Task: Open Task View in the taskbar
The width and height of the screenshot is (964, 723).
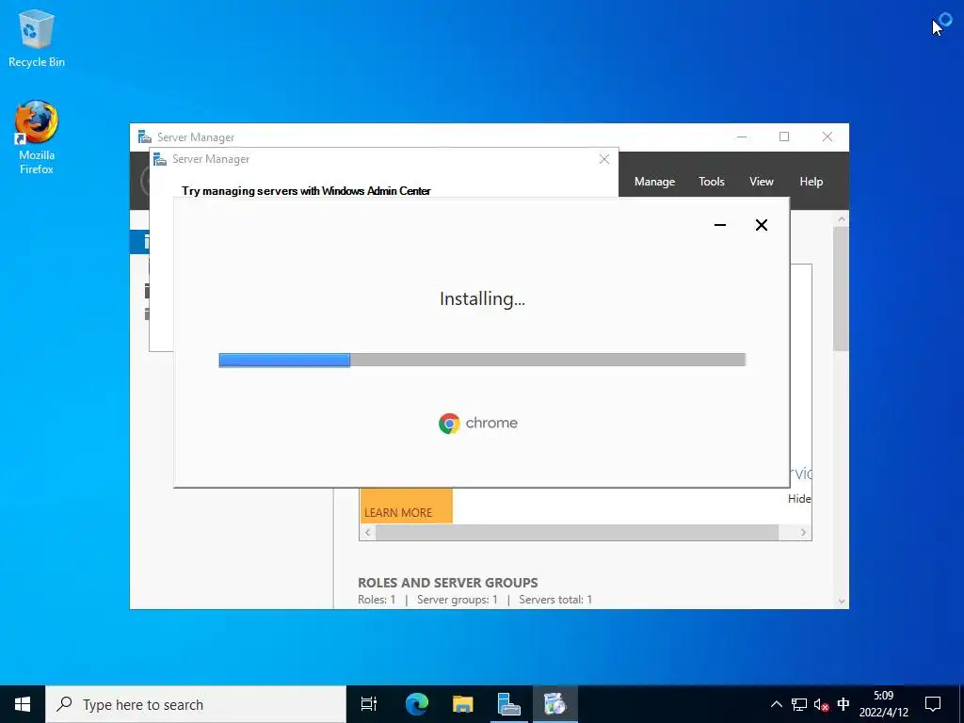Action: click(x=369, y=704)
